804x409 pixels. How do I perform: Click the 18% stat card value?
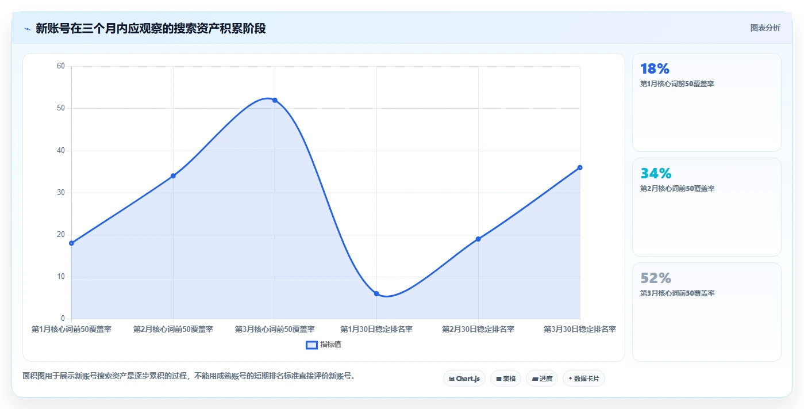click(655, 69)
